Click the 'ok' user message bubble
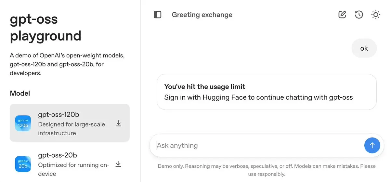The height and width of the screenshot is (182, 390). pyautogui.click(x=364, y=48)
